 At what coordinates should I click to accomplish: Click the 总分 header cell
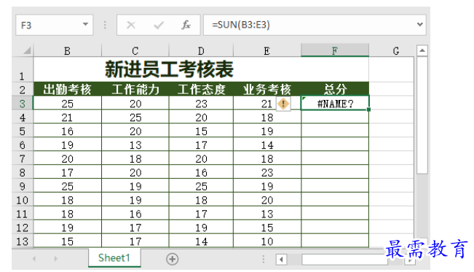pos(335,89)
